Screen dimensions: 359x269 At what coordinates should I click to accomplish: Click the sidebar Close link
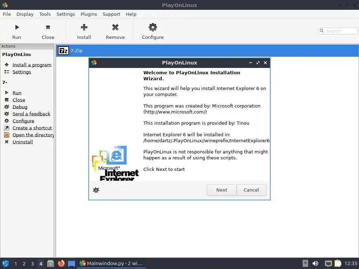click(x=19, y=100)
